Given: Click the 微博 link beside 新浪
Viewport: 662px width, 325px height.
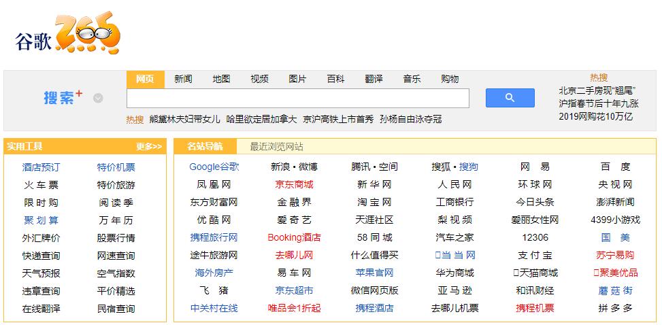Looking at the screenshot, I should [308, 167].
